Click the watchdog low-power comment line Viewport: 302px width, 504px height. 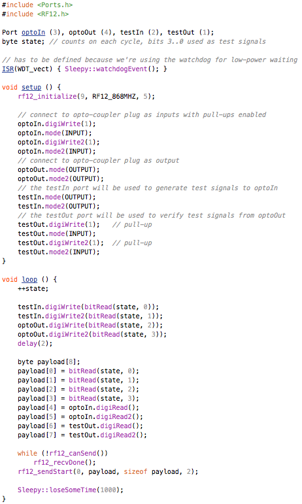150,60
